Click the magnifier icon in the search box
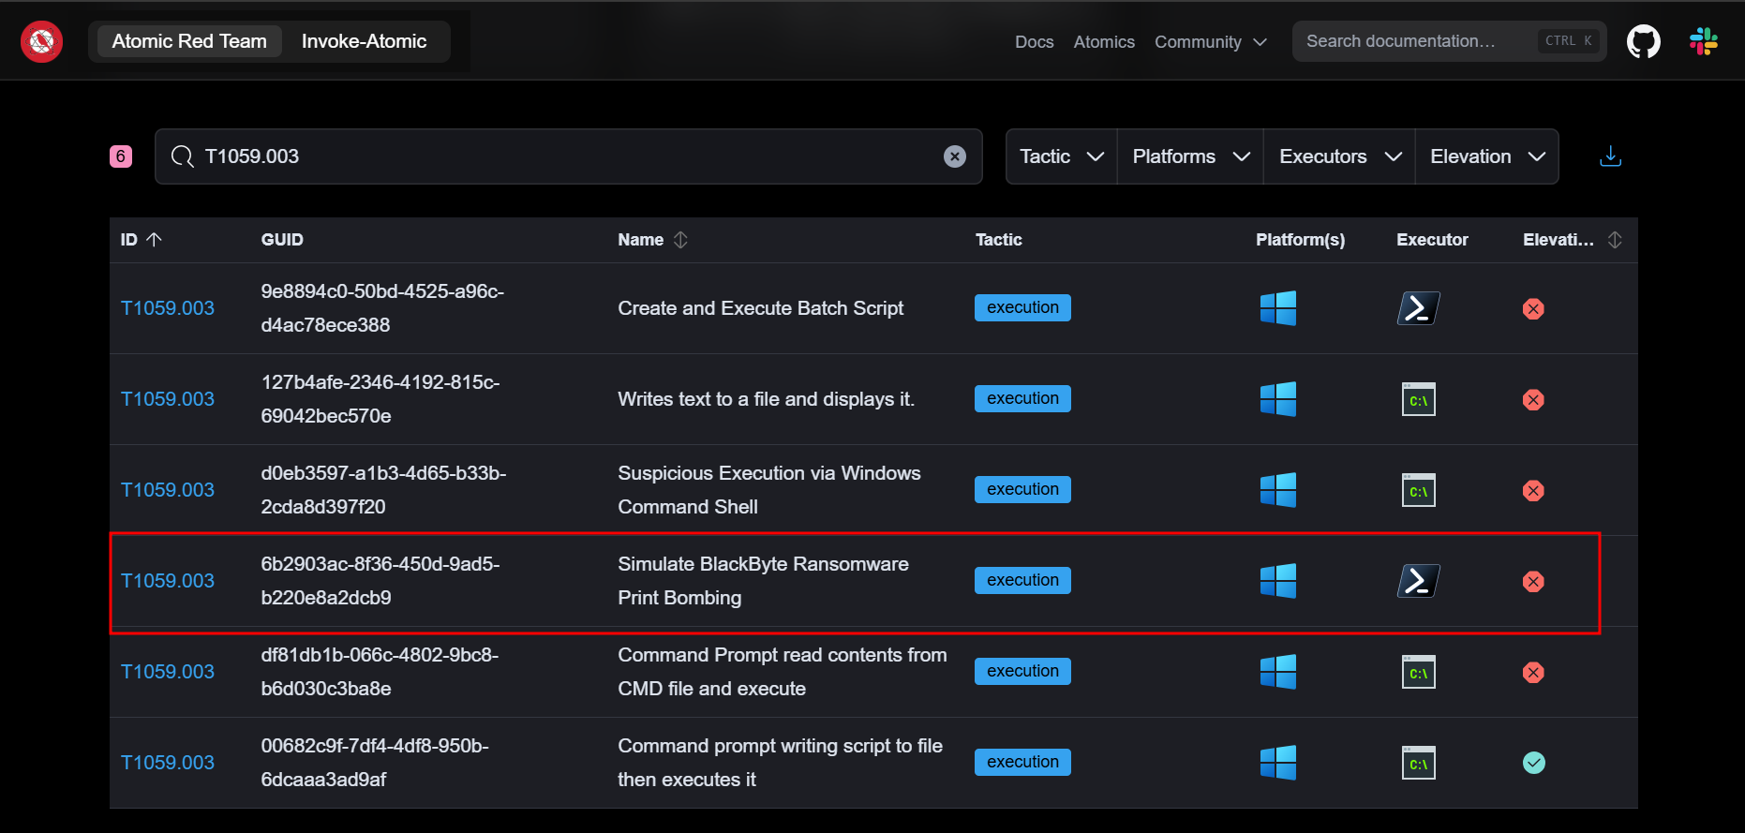Viewport: 1745px width, 833px height. tap(182, 156)
